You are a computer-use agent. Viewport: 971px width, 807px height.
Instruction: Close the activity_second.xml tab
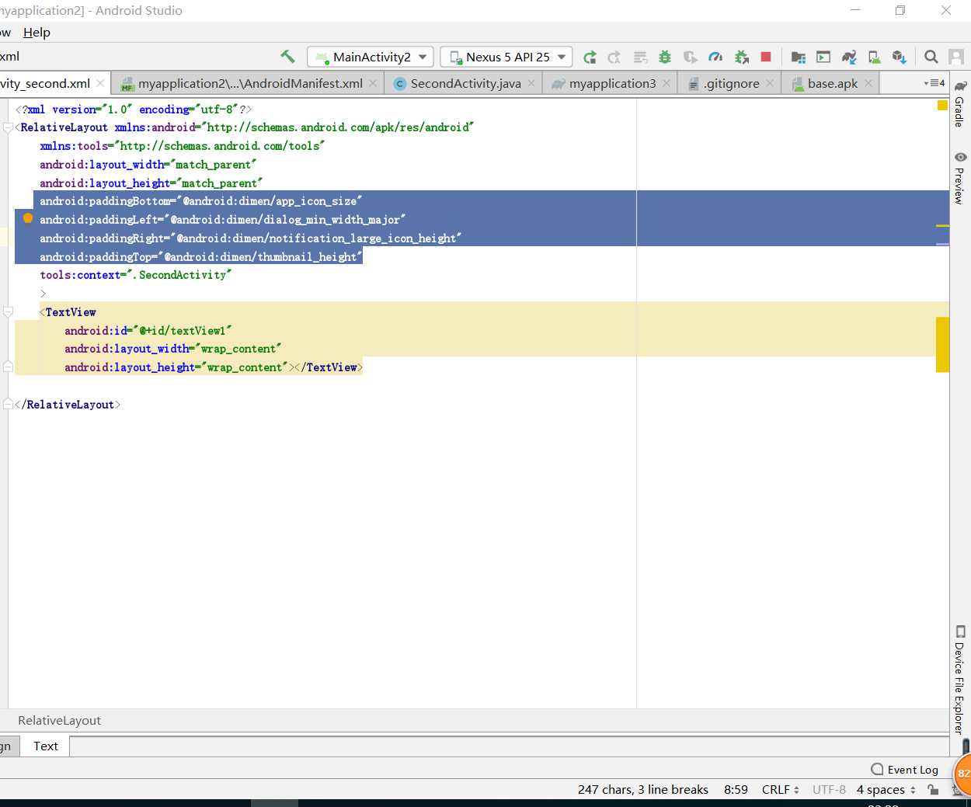[100, 83]
